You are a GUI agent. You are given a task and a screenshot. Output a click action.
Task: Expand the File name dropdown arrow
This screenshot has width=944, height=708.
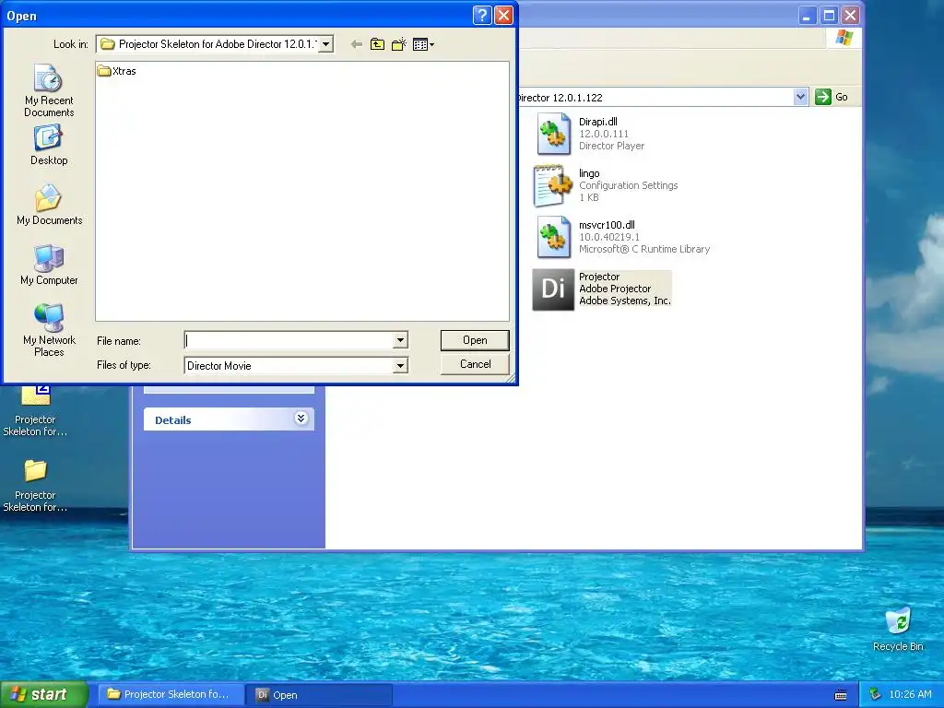(400, 340)
